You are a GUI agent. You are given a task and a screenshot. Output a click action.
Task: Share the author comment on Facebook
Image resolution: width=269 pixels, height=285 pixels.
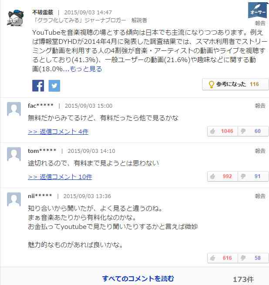(38, 86)
